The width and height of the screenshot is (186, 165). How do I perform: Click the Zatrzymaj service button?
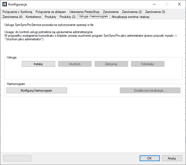(111, 64)
